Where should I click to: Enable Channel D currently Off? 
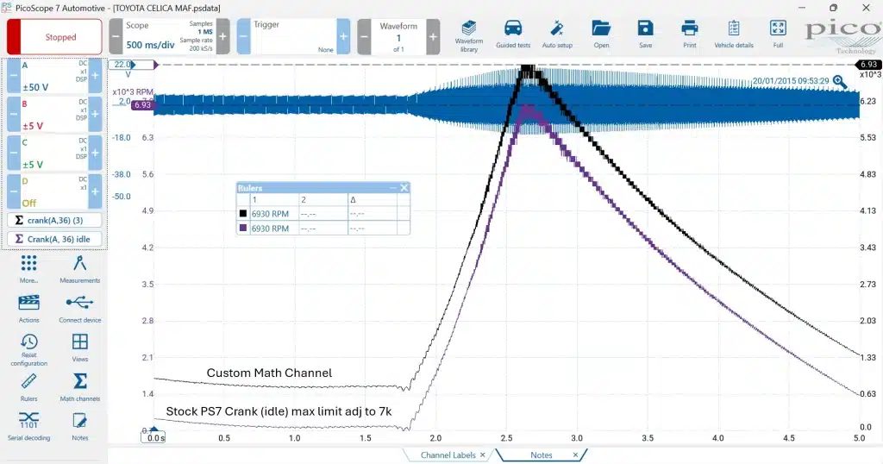click(54, 192)
